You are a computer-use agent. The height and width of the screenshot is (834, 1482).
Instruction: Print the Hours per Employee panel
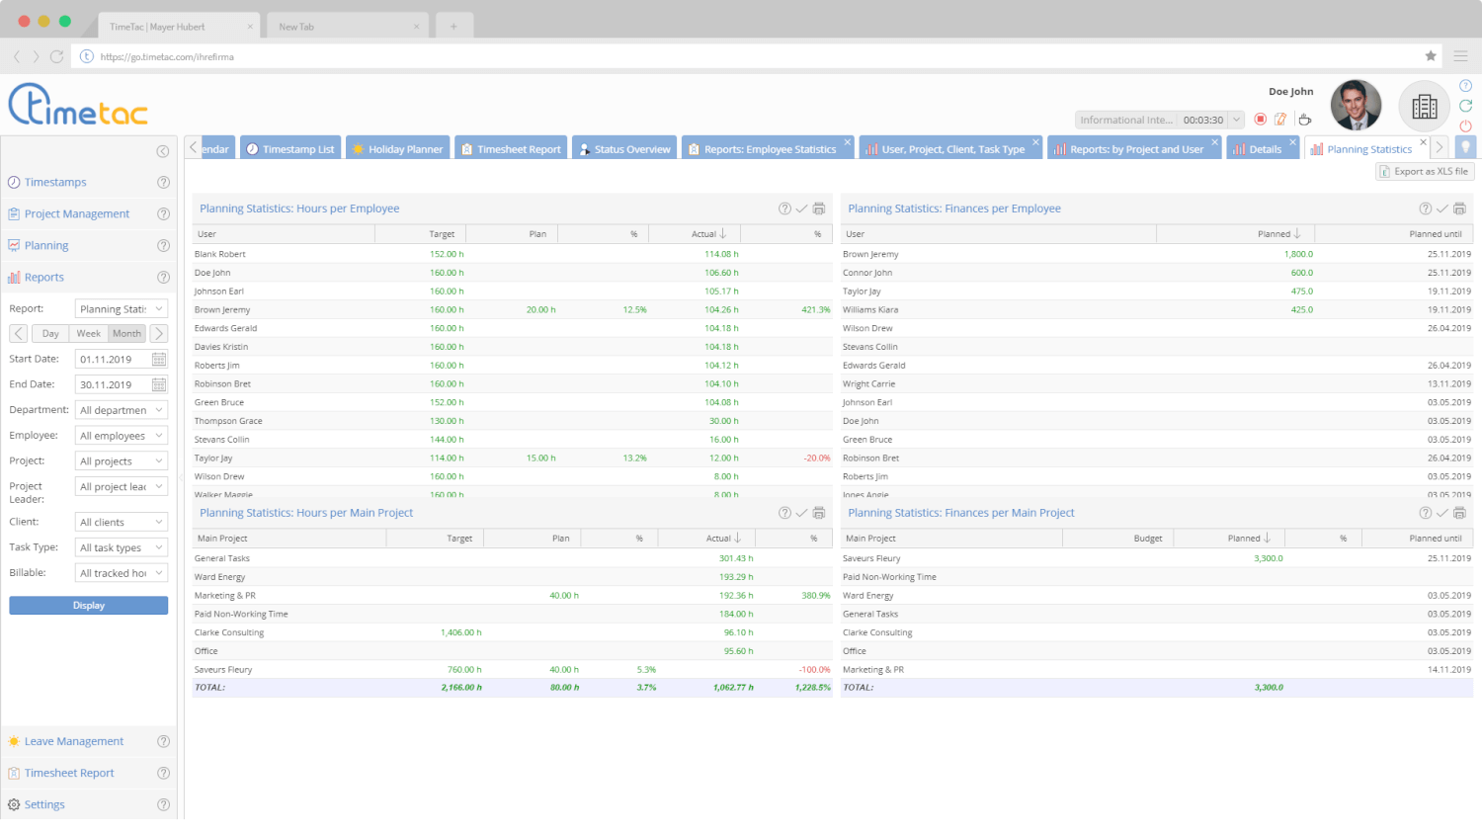[819, 208]
